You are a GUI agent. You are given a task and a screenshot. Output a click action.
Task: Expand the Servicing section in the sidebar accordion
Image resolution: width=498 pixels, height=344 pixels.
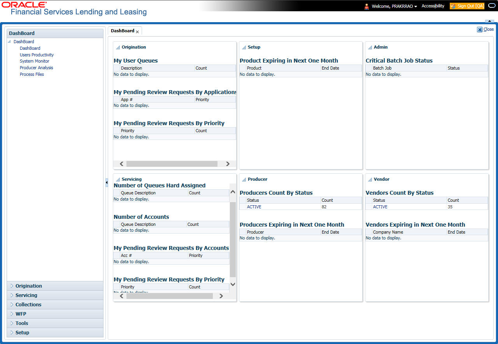click(55, 295)
